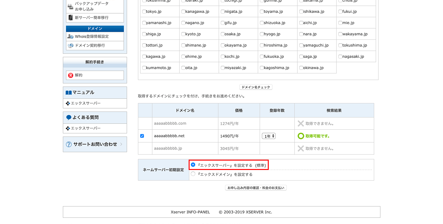Check the miyazaki.jp checkbox
Viewport: 443px width, 224px height.
(222, 68)
